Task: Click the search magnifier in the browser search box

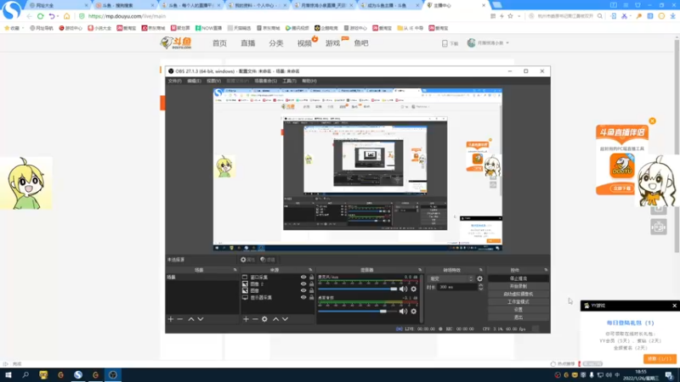Action: click(x=600, y=16)
